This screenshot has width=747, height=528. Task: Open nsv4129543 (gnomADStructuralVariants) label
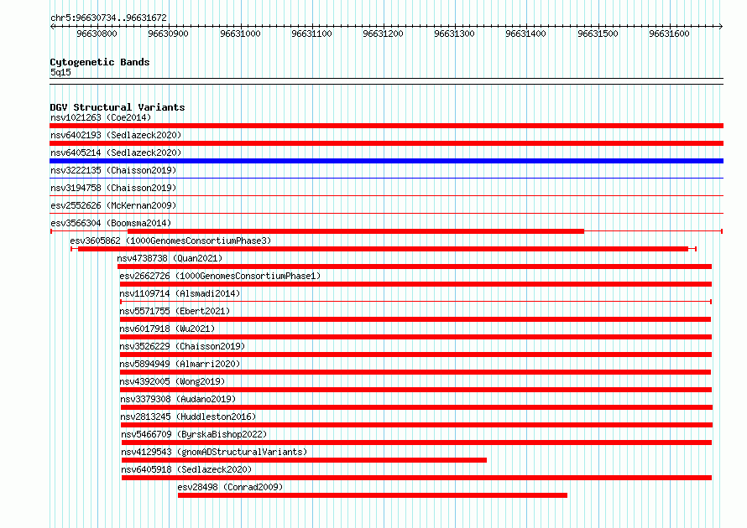214,452
